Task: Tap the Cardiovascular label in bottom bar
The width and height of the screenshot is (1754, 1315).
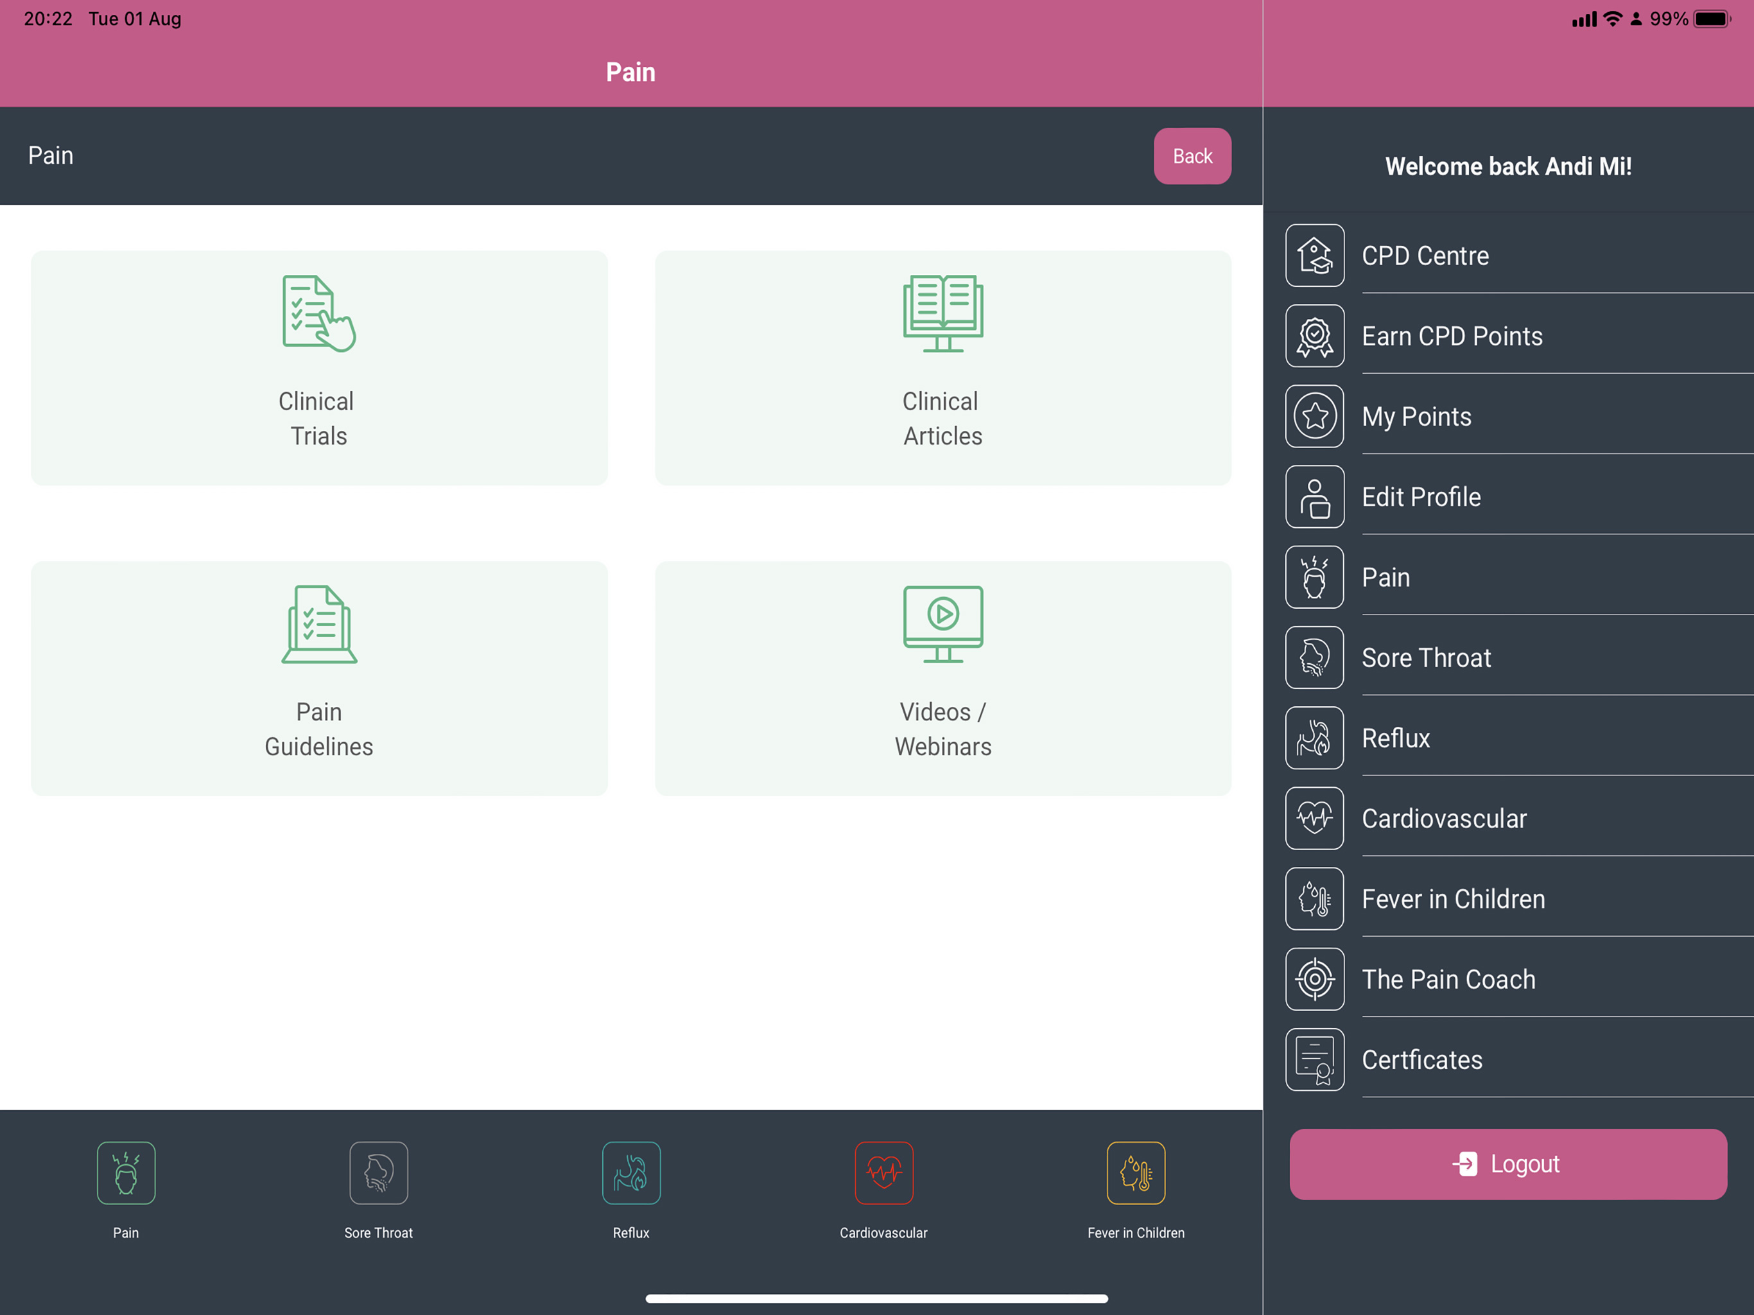Action: [x=883, y=1233]
